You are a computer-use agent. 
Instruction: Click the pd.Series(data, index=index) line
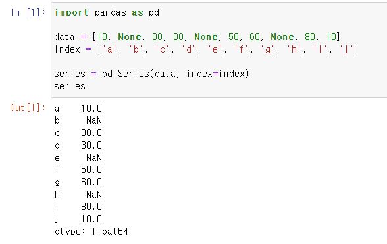pos(151,74)
